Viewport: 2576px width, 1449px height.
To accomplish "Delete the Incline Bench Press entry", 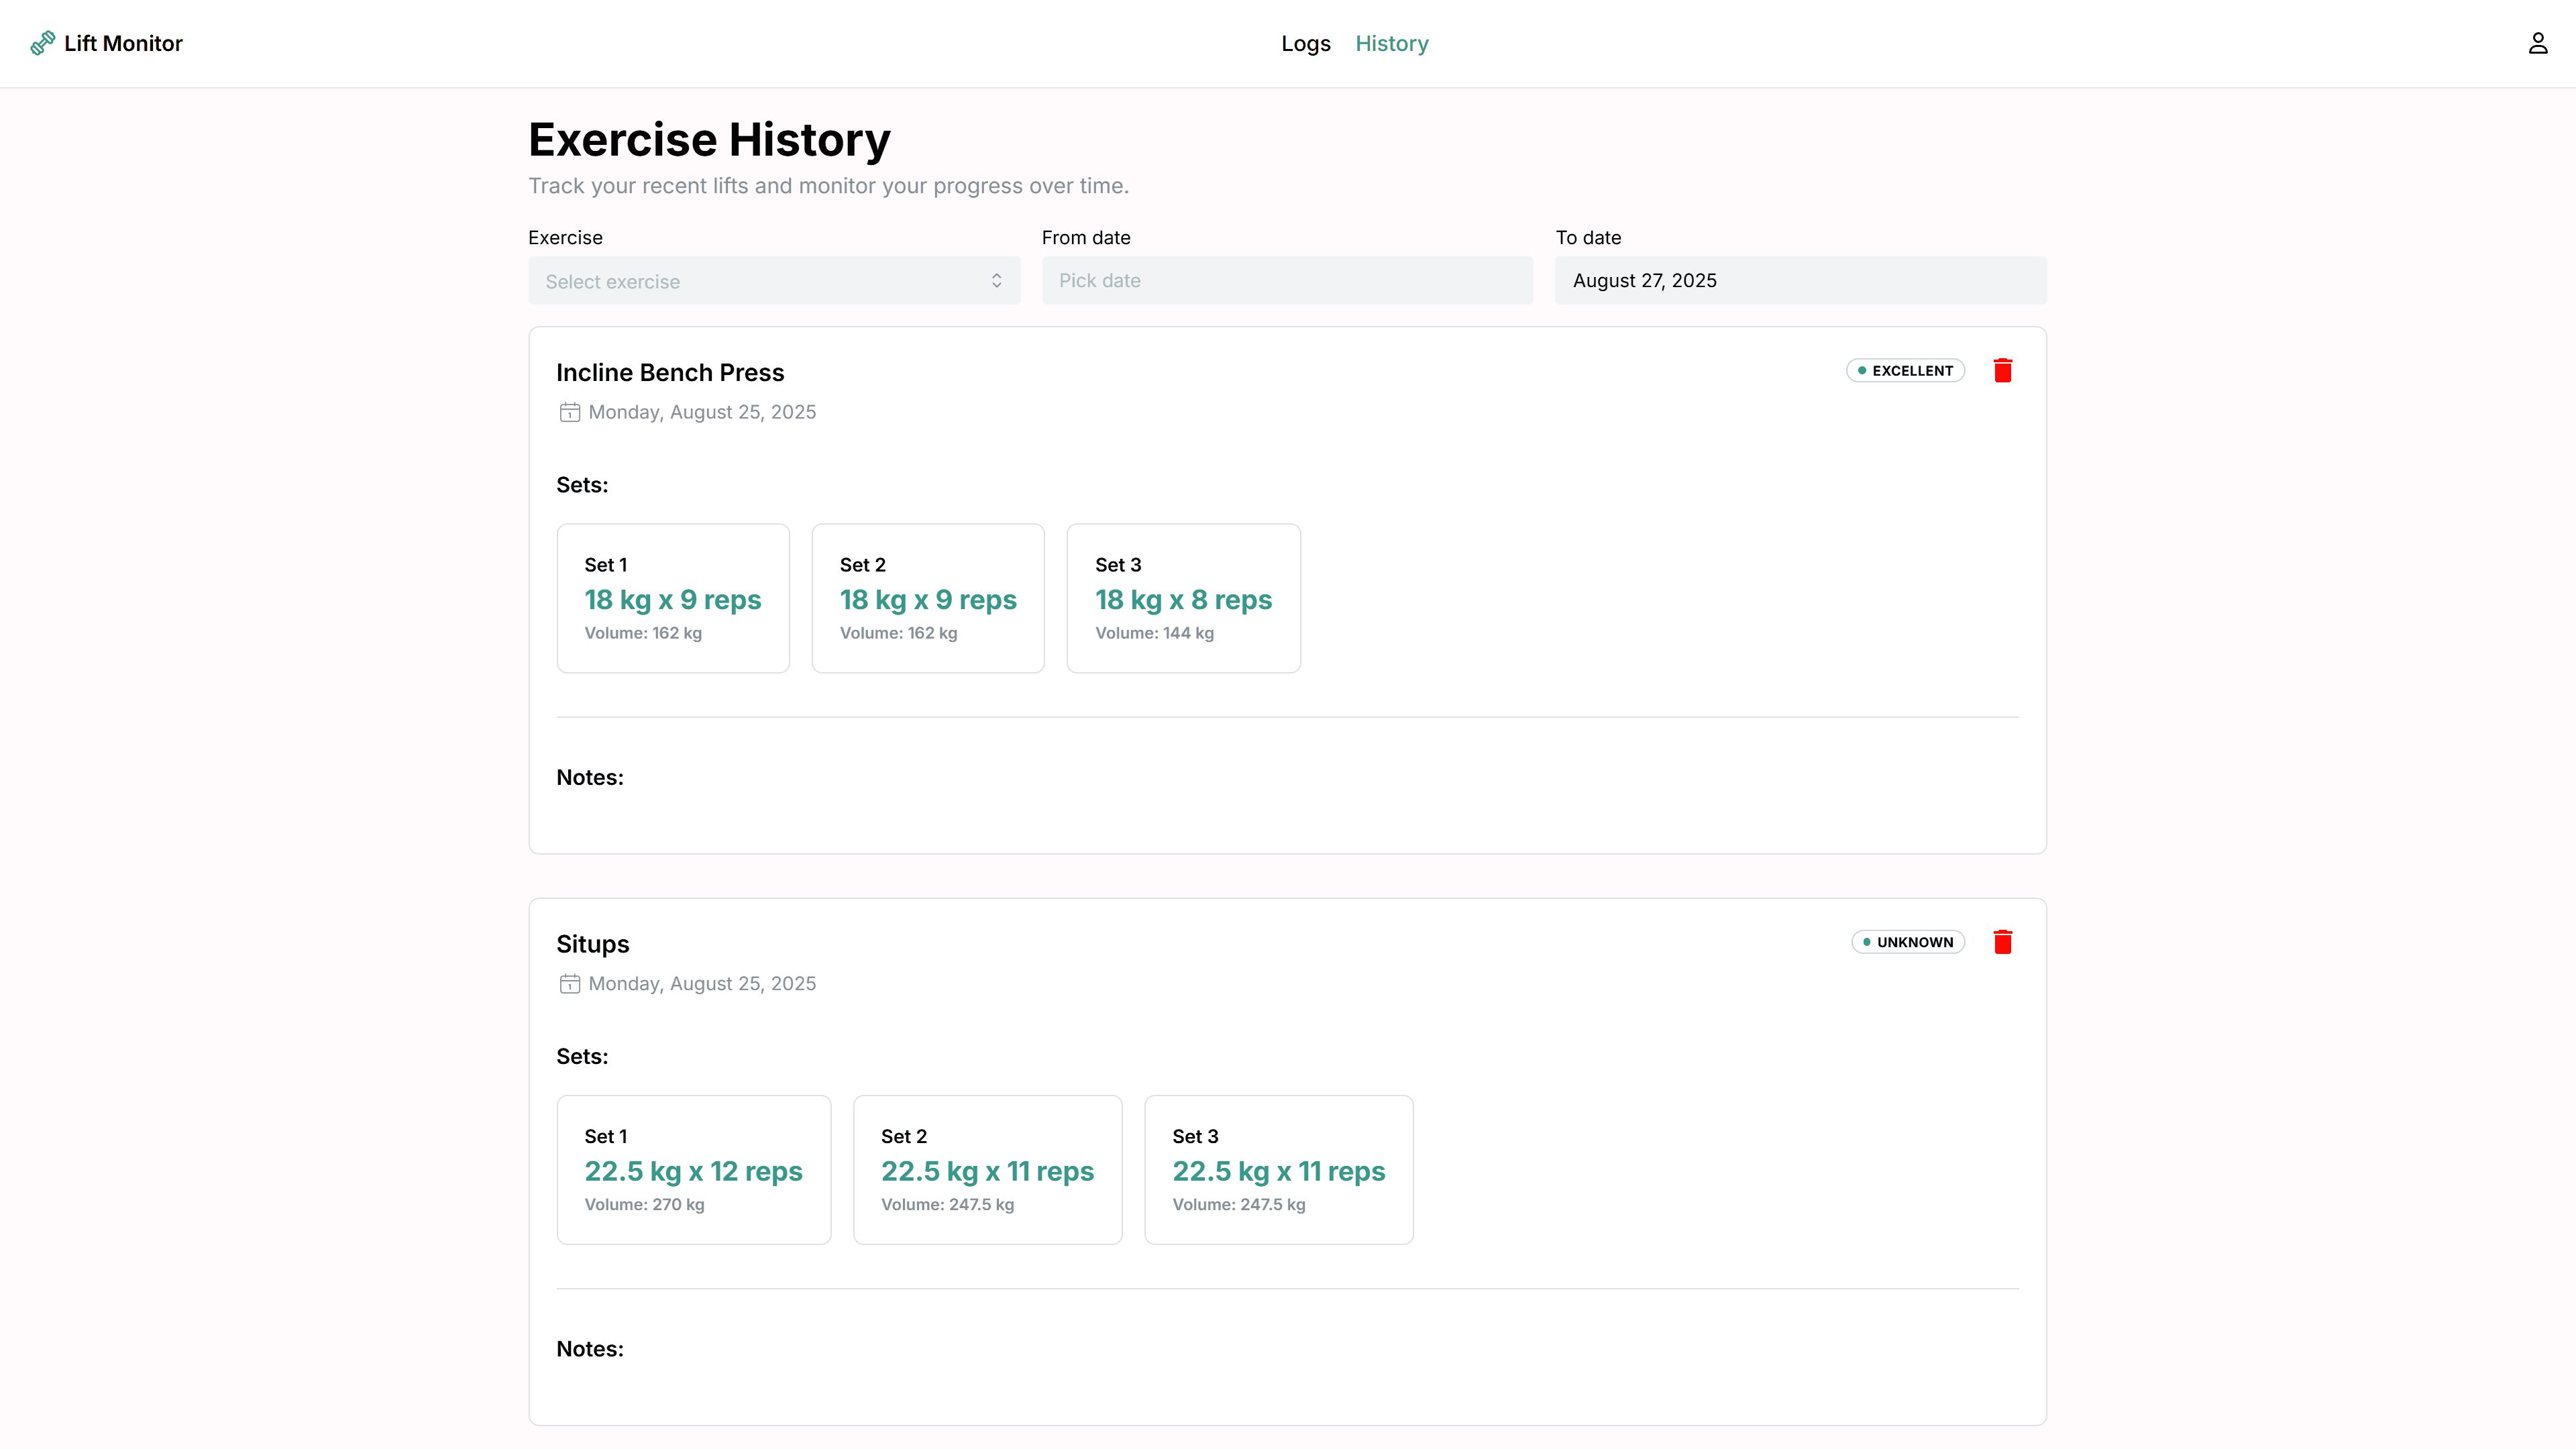I will pos(2002,371).
